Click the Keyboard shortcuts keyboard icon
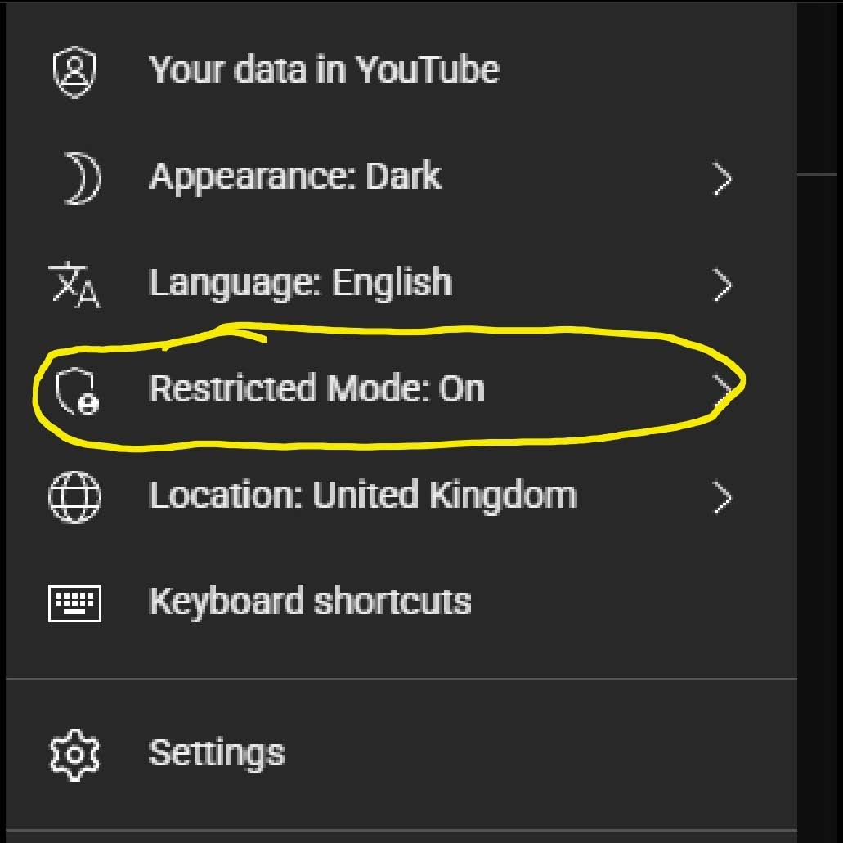Image resolution: width=843 pixels, height=843 pixels. [74, 603]
